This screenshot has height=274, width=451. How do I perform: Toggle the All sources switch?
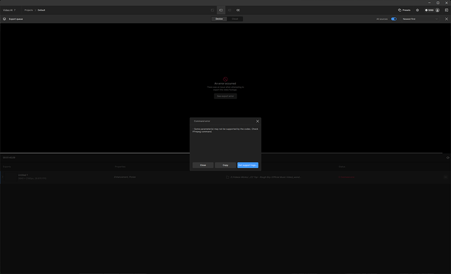pyautogui.click(x=394, y=19)
